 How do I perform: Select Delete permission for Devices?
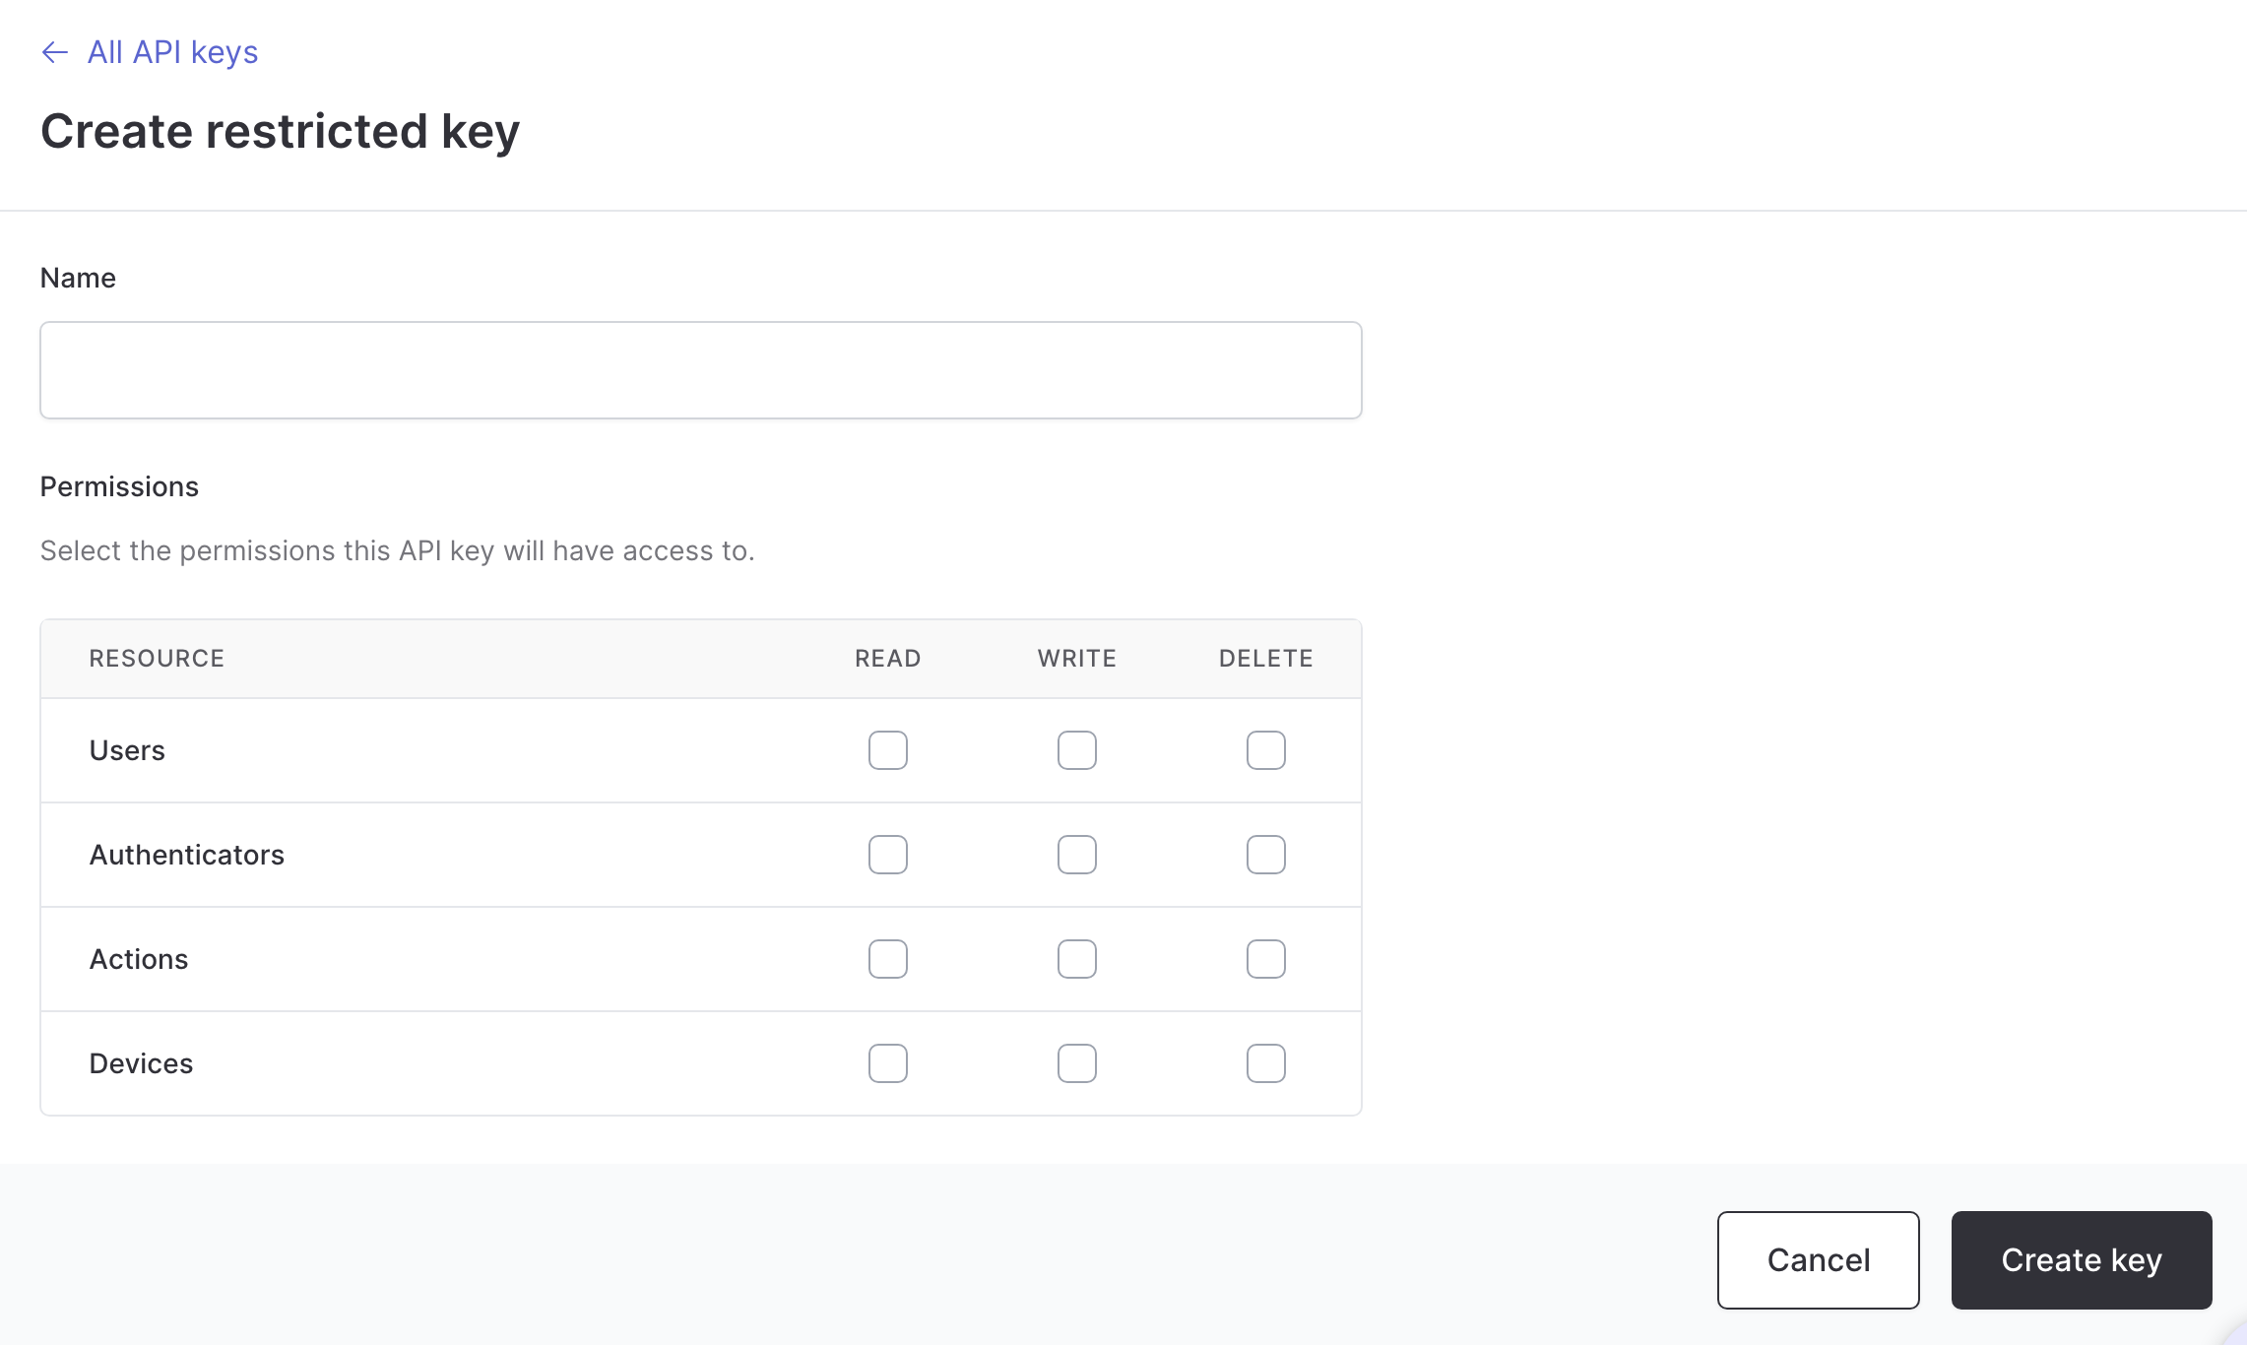(1265, 1063)
